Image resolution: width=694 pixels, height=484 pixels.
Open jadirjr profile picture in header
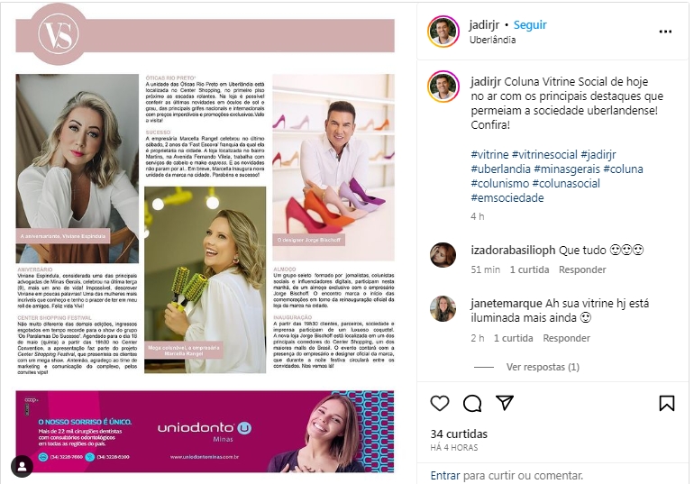[x=443, y=32]
